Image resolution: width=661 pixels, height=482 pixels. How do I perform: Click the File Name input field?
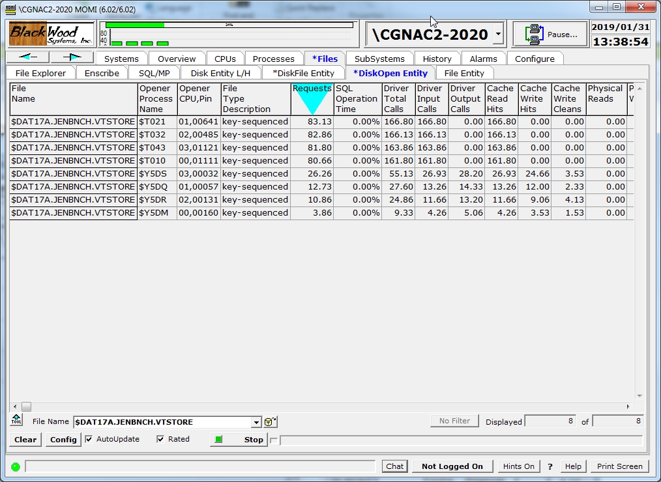162,422
